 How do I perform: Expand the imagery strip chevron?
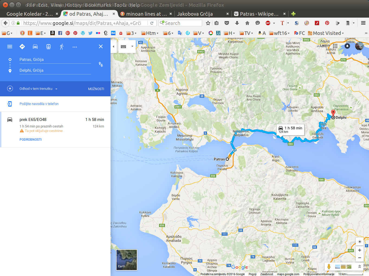click(360, 267)
